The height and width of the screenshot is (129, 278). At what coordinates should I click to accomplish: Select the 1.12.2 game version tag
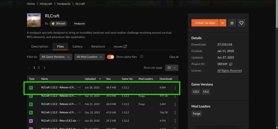pos(195,92)
